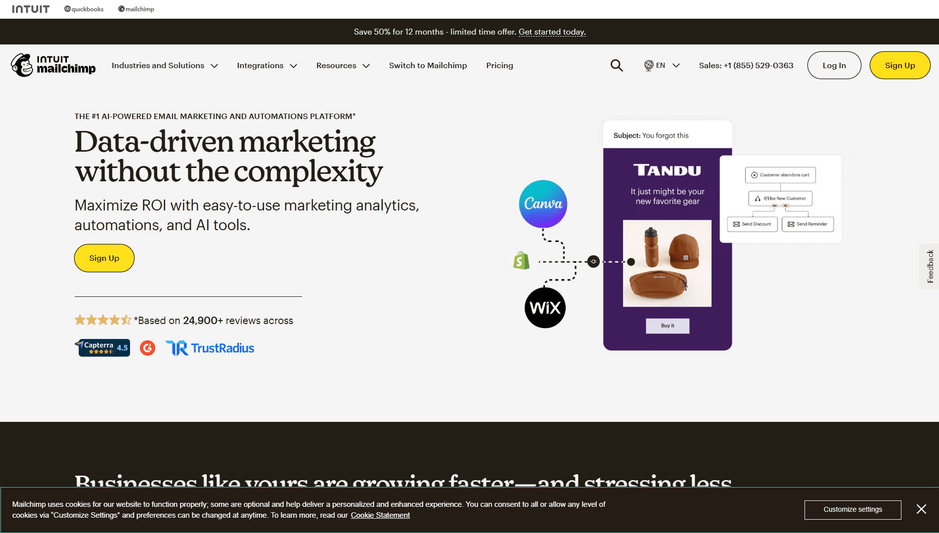
Task: Click 'Buy it' in email mockup
Action: [667, 326]
